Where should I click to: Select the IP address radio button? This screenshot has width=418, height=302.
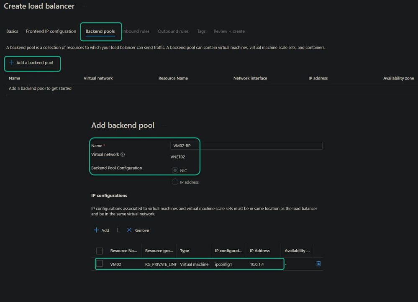click(x=175, y=182)
